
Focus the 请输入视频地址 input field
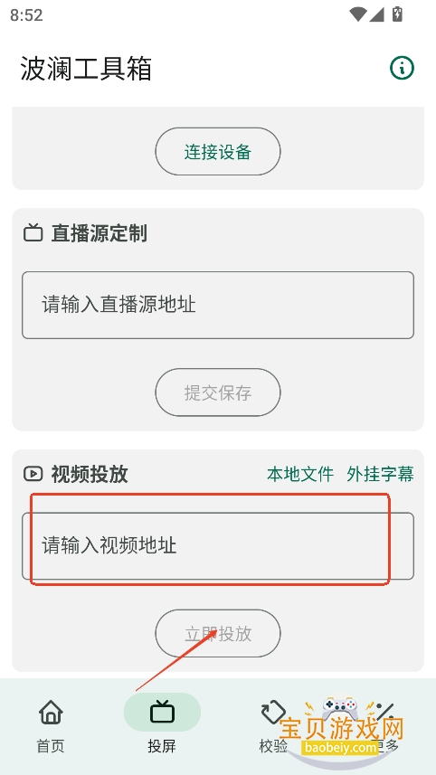(218, 546)
